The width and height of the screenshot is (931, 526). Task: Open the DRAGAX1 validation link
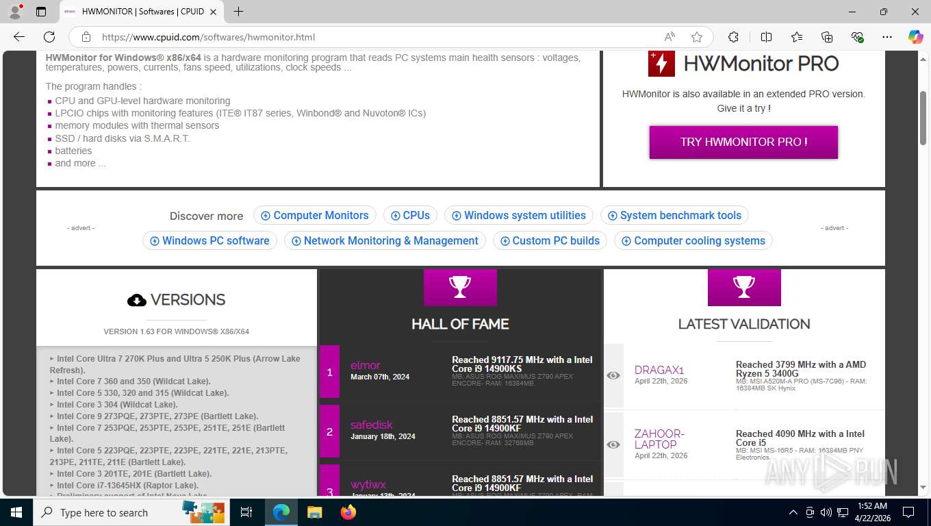(x=659, y=370)
